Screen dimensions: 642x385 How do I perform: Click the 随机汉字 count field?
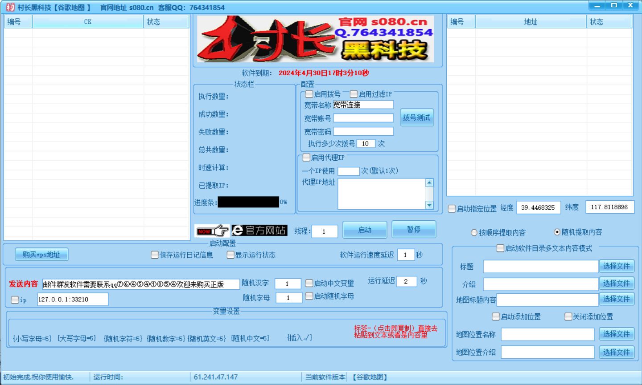click(288, 284)
